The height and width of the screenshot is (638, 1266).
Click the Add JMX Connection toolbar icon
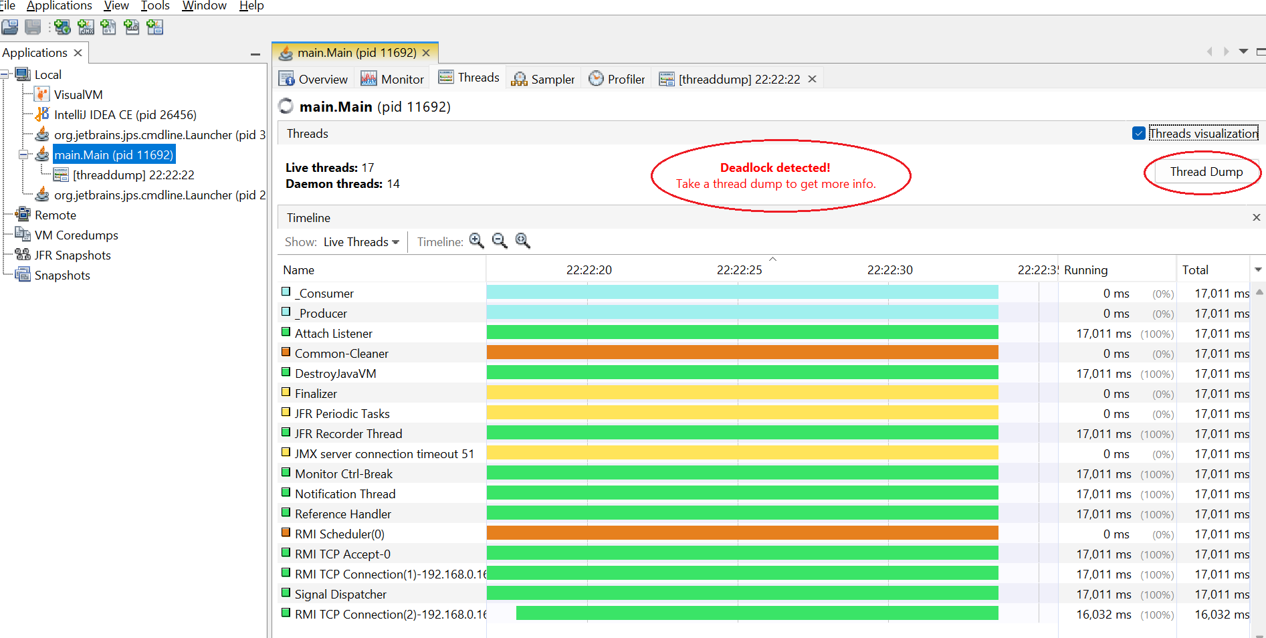click(x=86, y=27)
